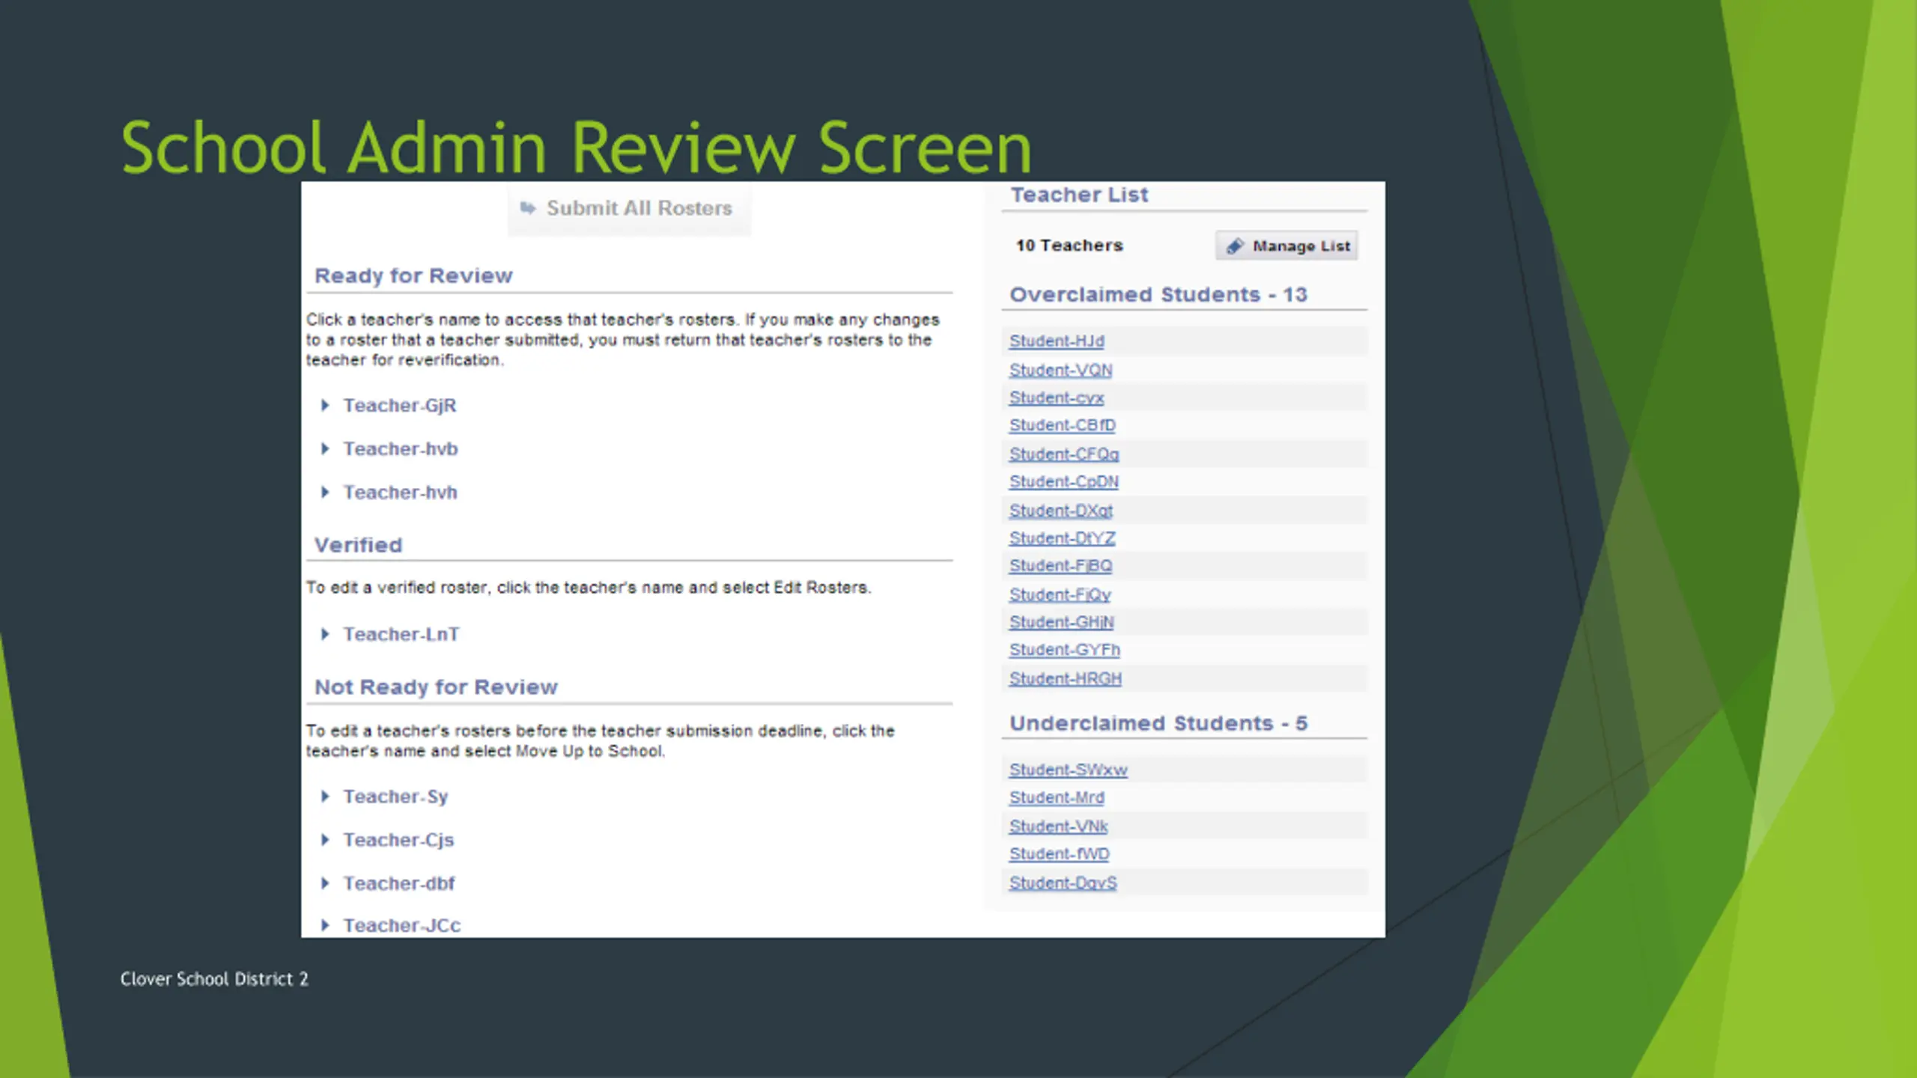
Task: Click the 'Overclaimed Students - 13' heading
Action: (1158, 295)
